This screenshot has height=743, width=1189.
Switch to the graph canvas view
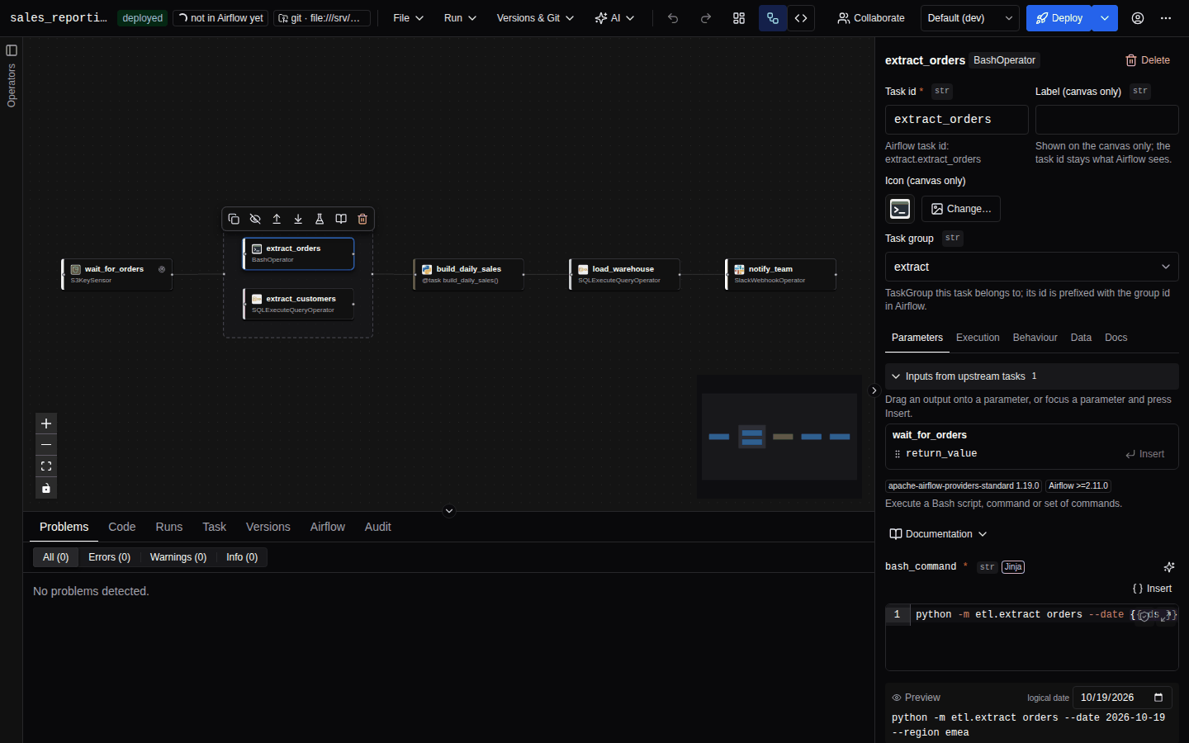pos(773,18)
